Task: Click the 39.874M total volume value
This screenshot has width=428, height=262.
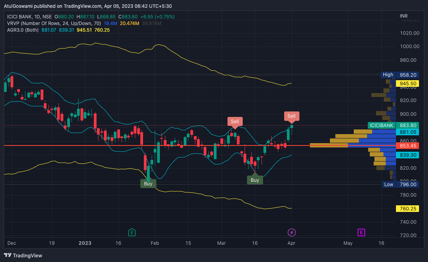Action: coord(152,23)
